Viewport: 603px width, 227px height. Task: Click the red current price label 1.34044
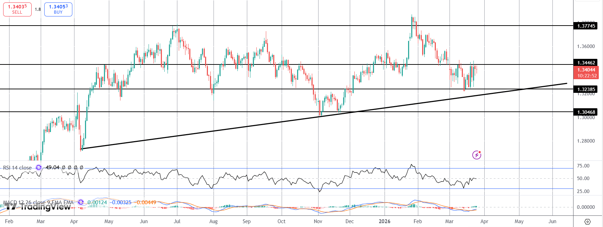click(586, 70)
